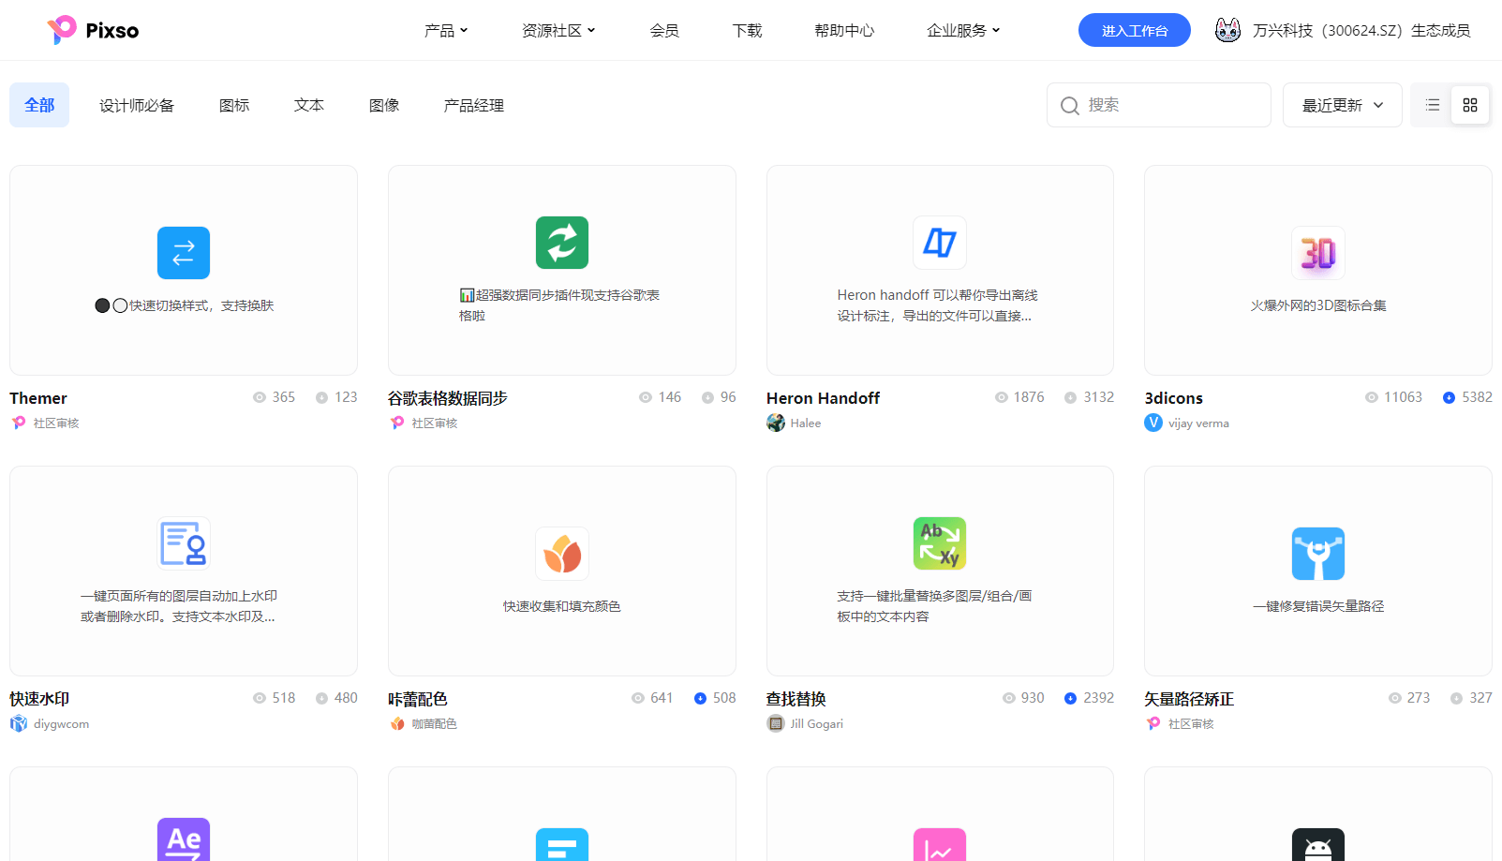The height and width of the screenshot is (861, 1502).
Task: Click the Pixso logo
Action: pyautogui.click(x=93, y=30)
